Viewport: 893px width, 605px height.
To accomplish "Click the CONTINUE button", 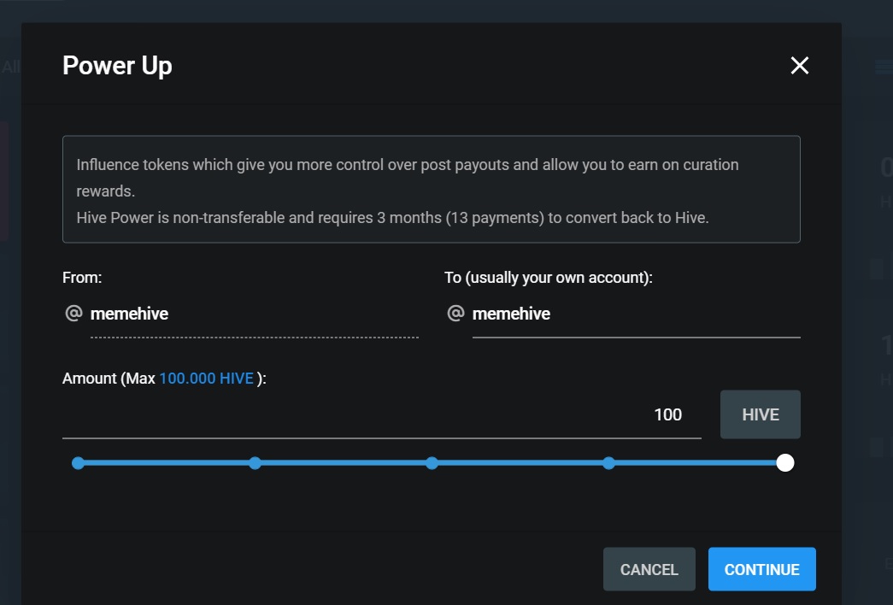I will [x=762, y=569].
